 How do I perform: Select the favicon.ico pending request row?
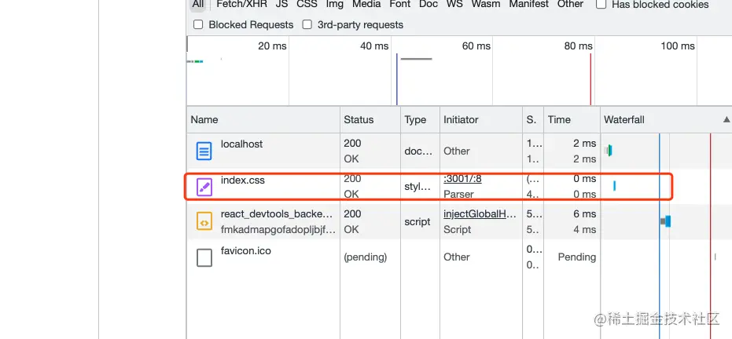459,257
